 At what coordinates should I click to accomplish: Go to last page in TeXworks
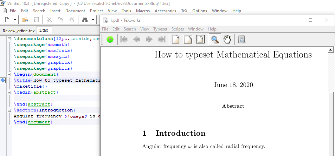point(162,39)
